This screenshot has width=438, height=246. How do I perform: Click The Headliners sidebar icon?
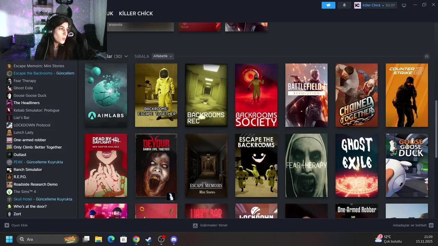pyautogui.click(x=10, y=103)
